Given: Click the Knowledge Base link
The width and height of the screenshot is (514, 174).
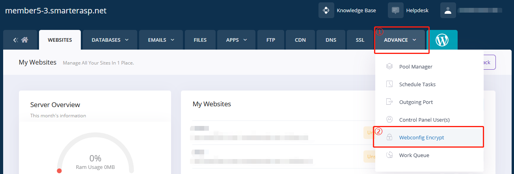Looking at the screenshot, I should coord(356,11).
